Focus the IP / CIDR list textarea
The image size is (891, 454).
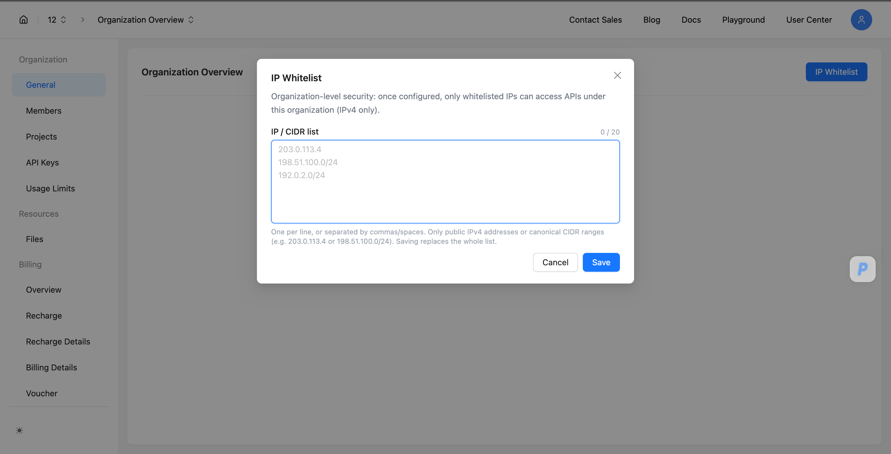click(x=445, y=181)
